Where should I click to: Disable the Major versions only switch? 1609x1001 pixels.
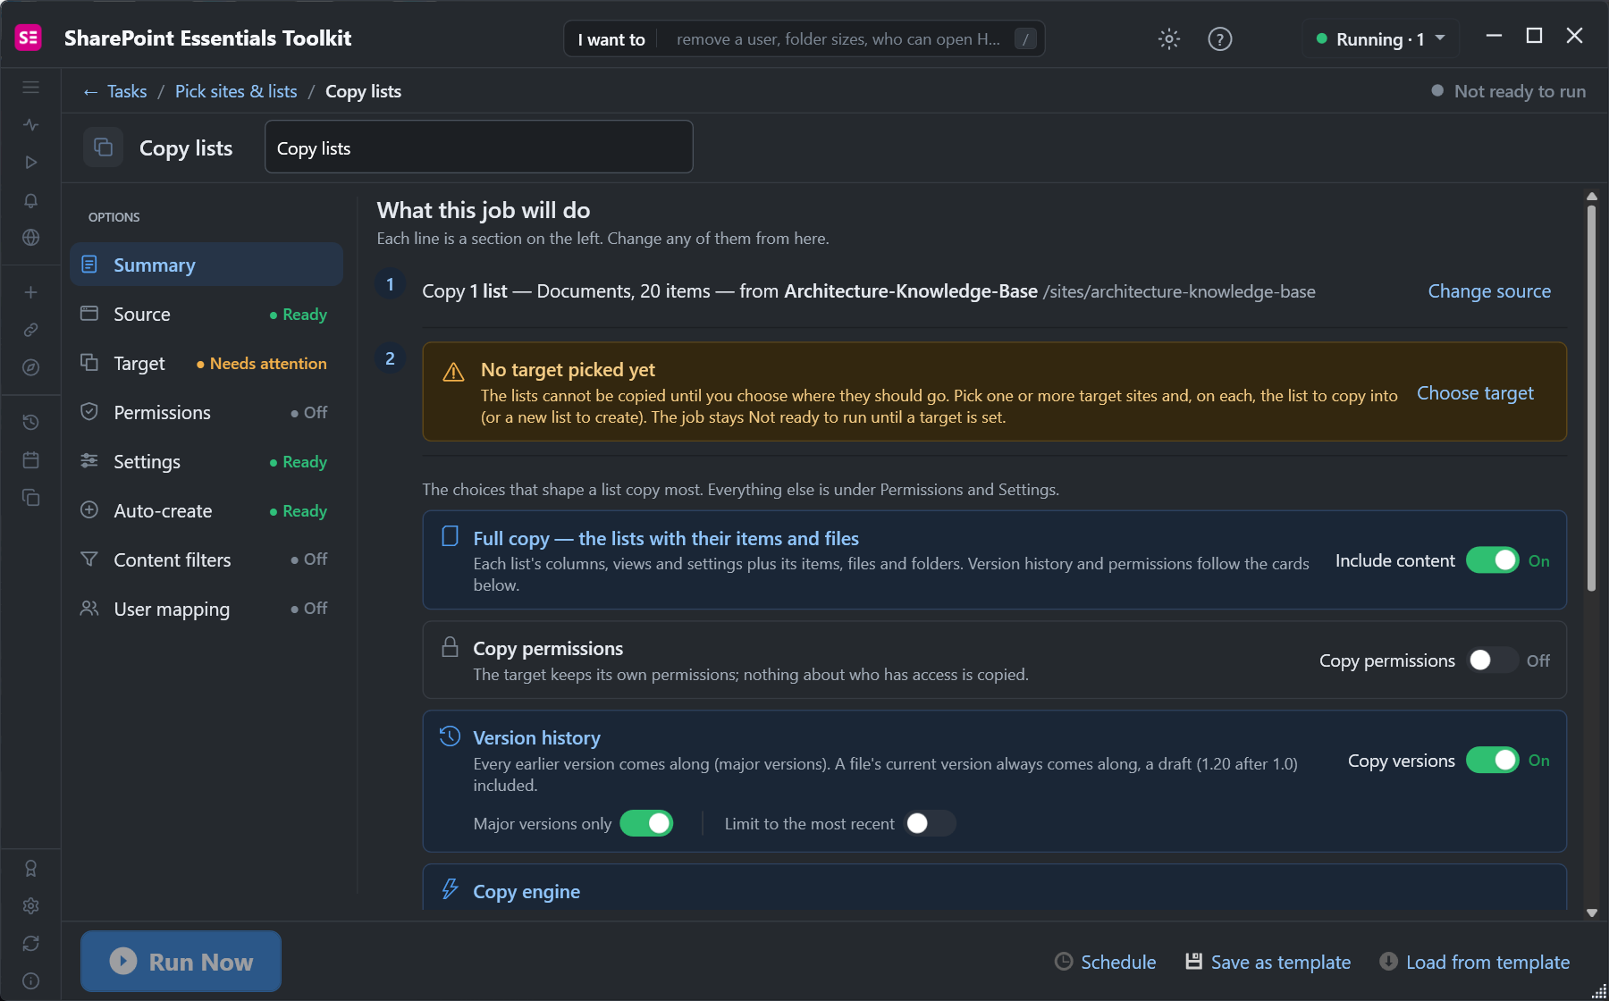click(647, 823)
